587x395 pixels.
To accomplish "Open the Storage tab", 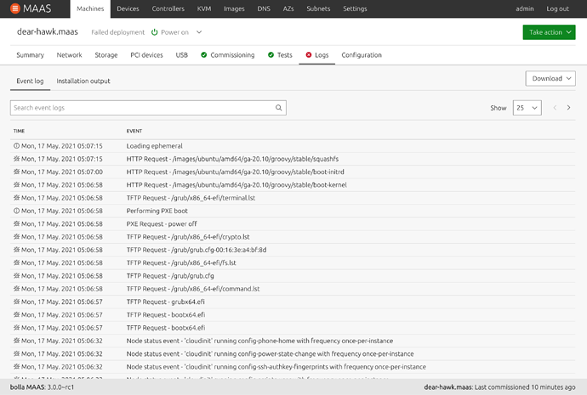I will 106,55.
